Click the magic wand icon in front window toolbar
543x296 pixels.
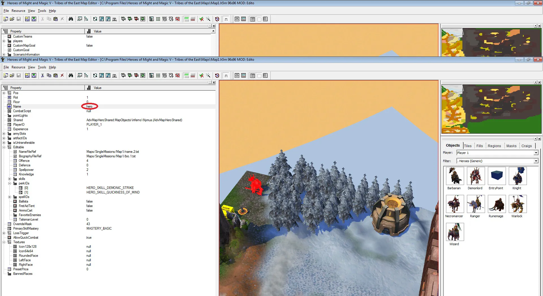(208, 75)
